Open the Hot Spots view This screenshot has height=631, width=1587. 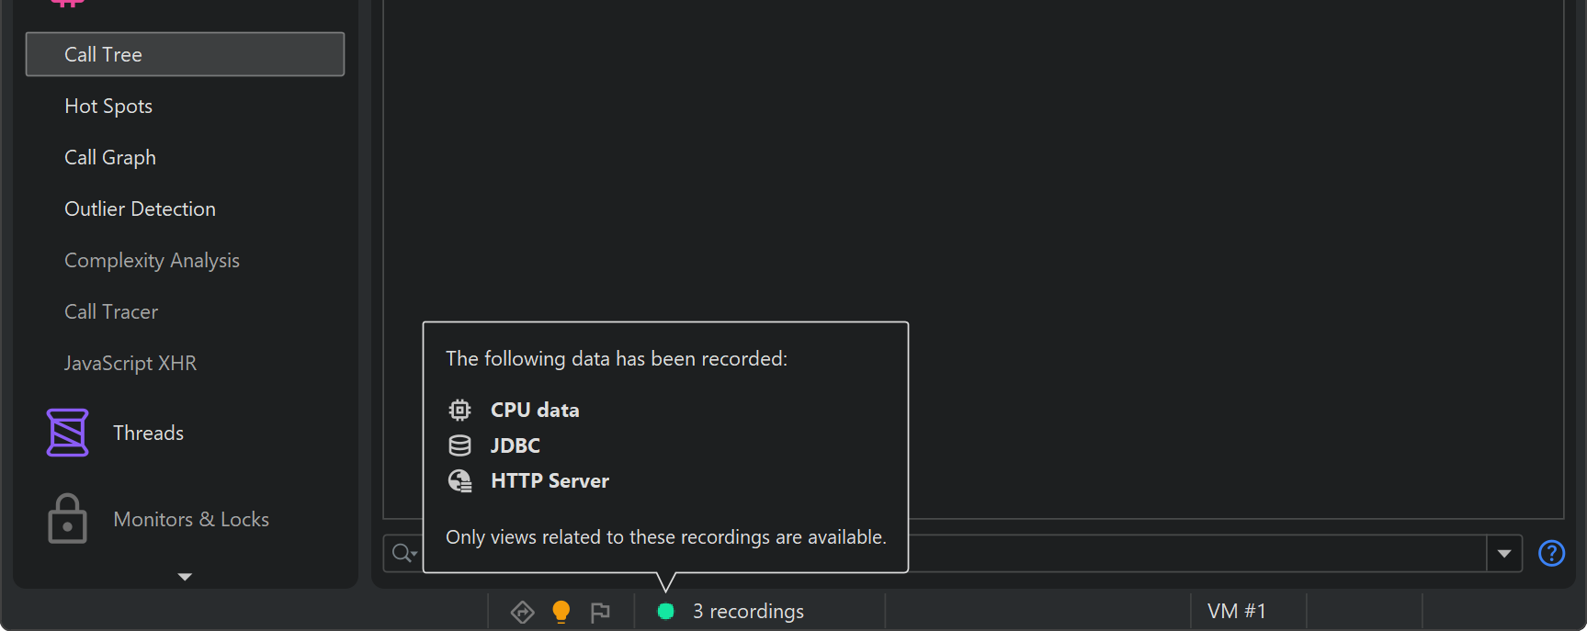(108, 107)
